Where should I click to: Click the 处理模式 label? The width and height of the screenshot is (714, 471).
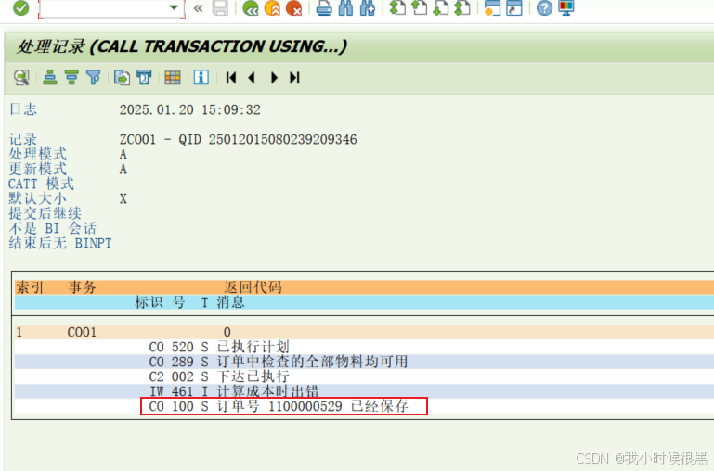point(38,154)
